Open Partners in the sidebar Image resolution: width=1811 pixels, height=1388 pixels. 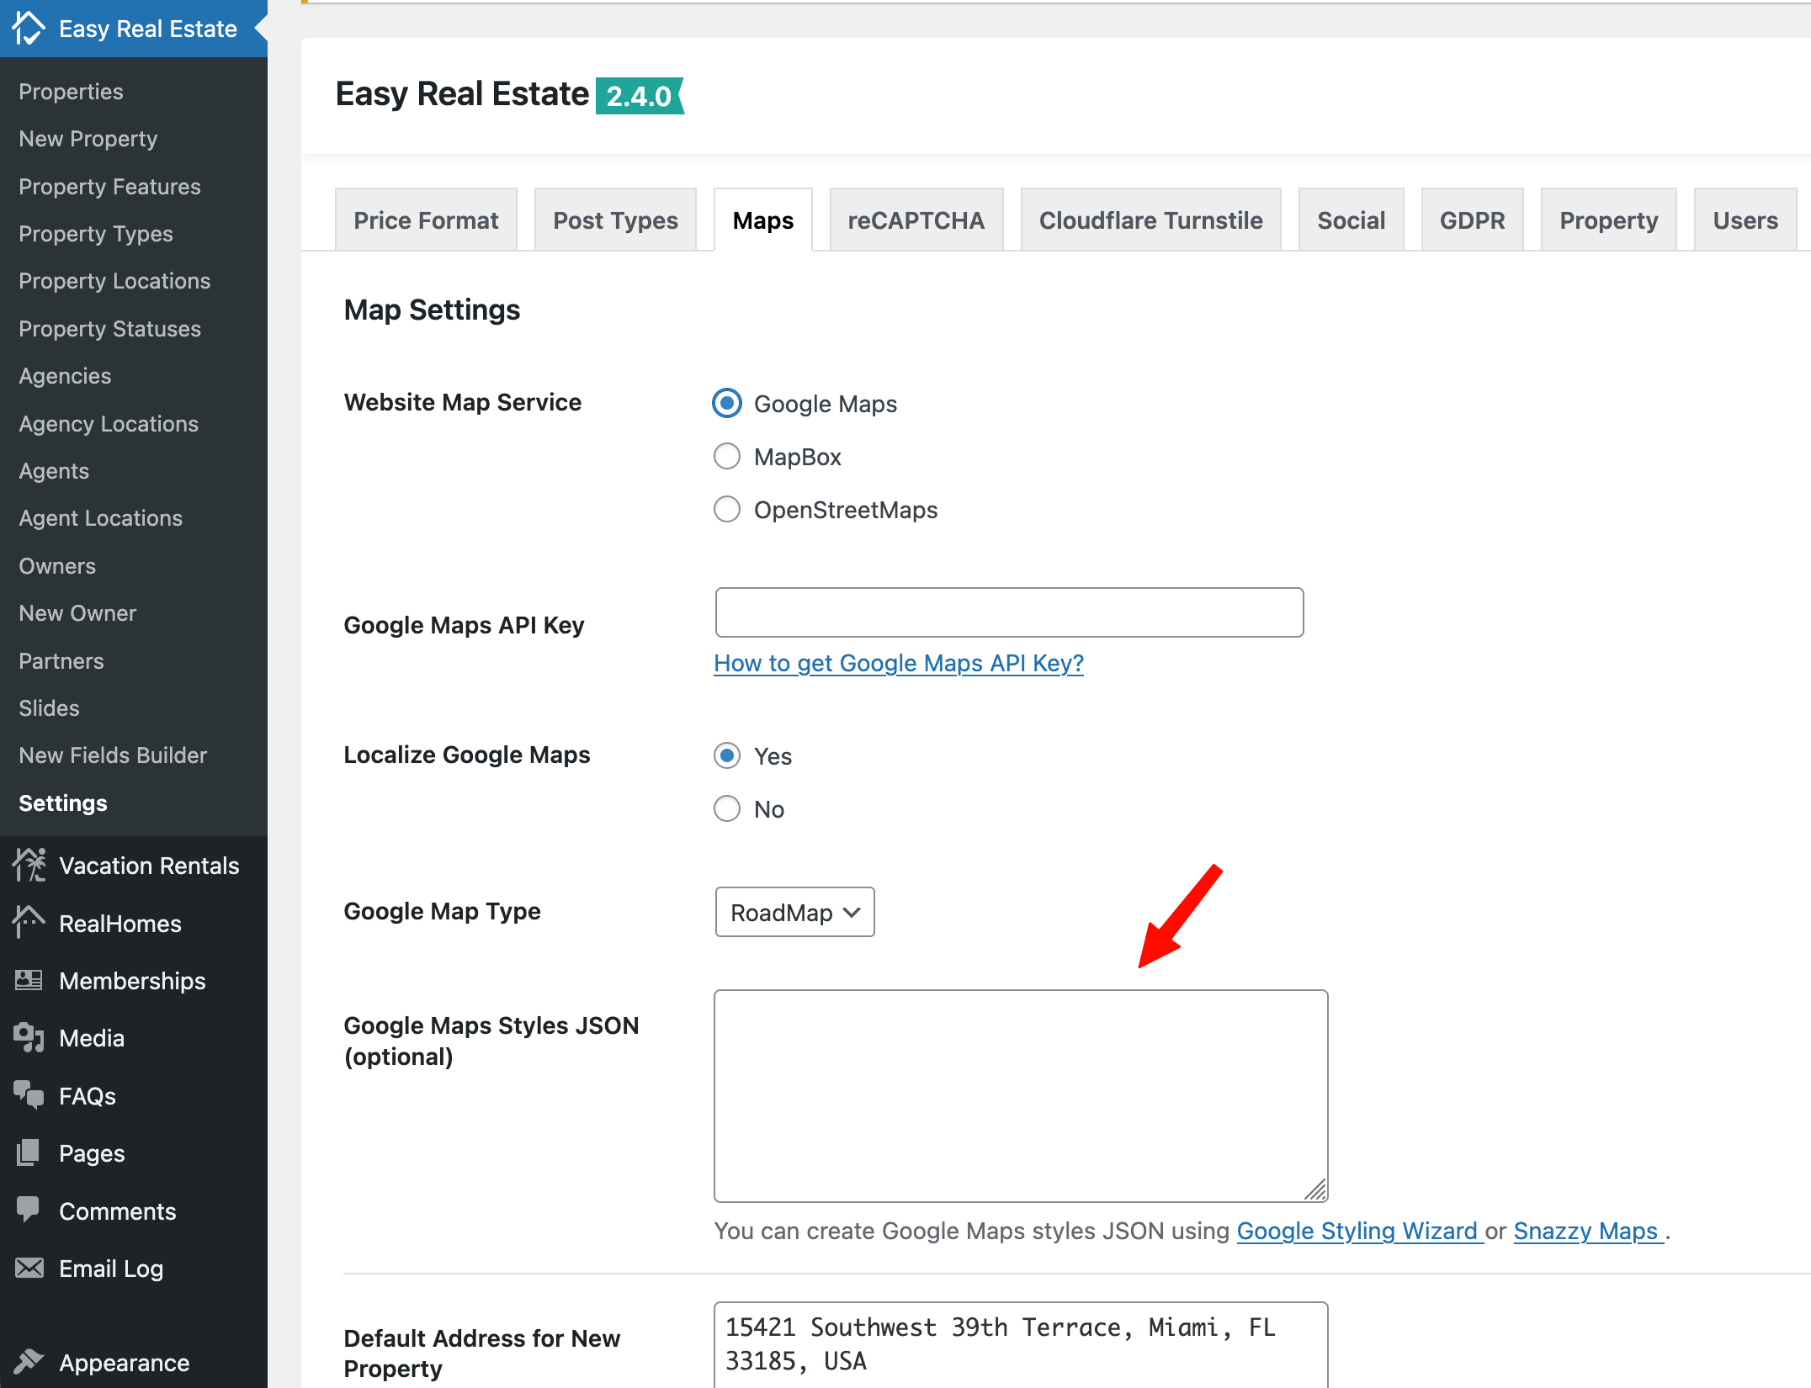click(61, 660)
